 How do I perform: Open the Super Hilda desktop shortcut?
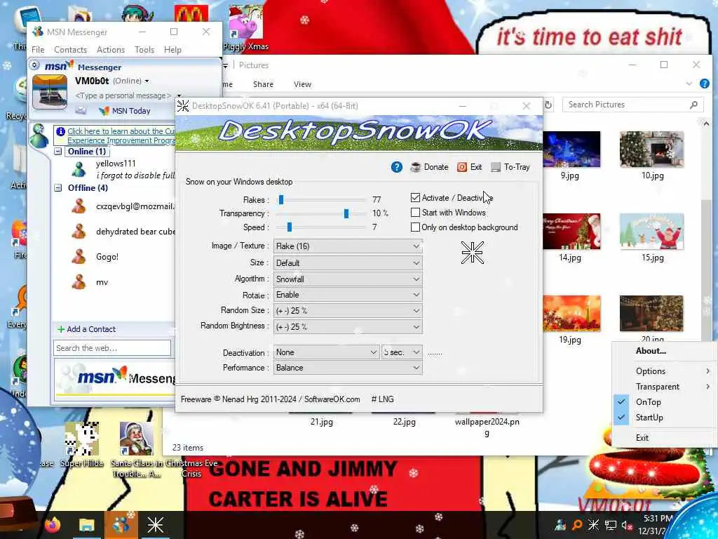82,444
